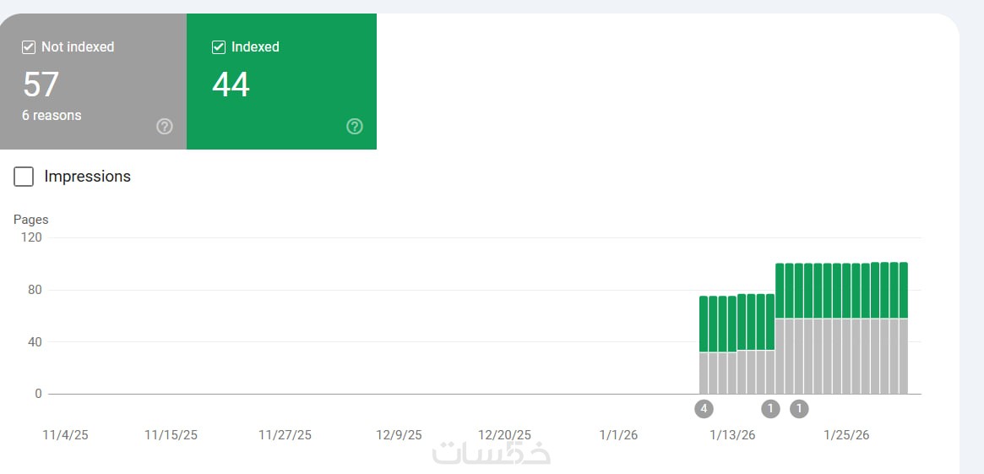Select the gray Not indexed card
Viewport: 984px width, 474px height.
tap(93, 81)
